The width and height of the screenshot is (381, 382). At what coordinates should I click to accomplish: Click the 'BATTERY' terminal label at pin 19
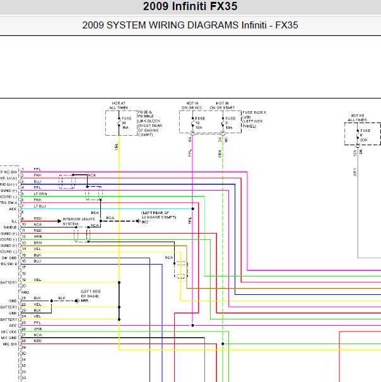click(x=9, y=283)
